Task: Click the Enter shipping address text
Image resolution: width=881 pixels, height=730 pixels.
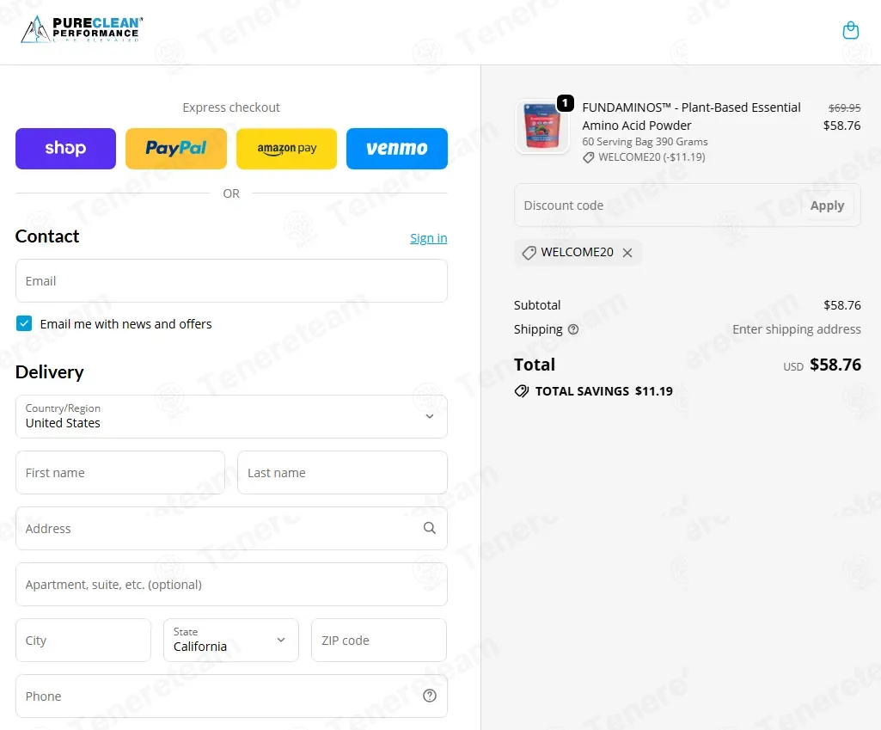Action: (x=796, y=329)
